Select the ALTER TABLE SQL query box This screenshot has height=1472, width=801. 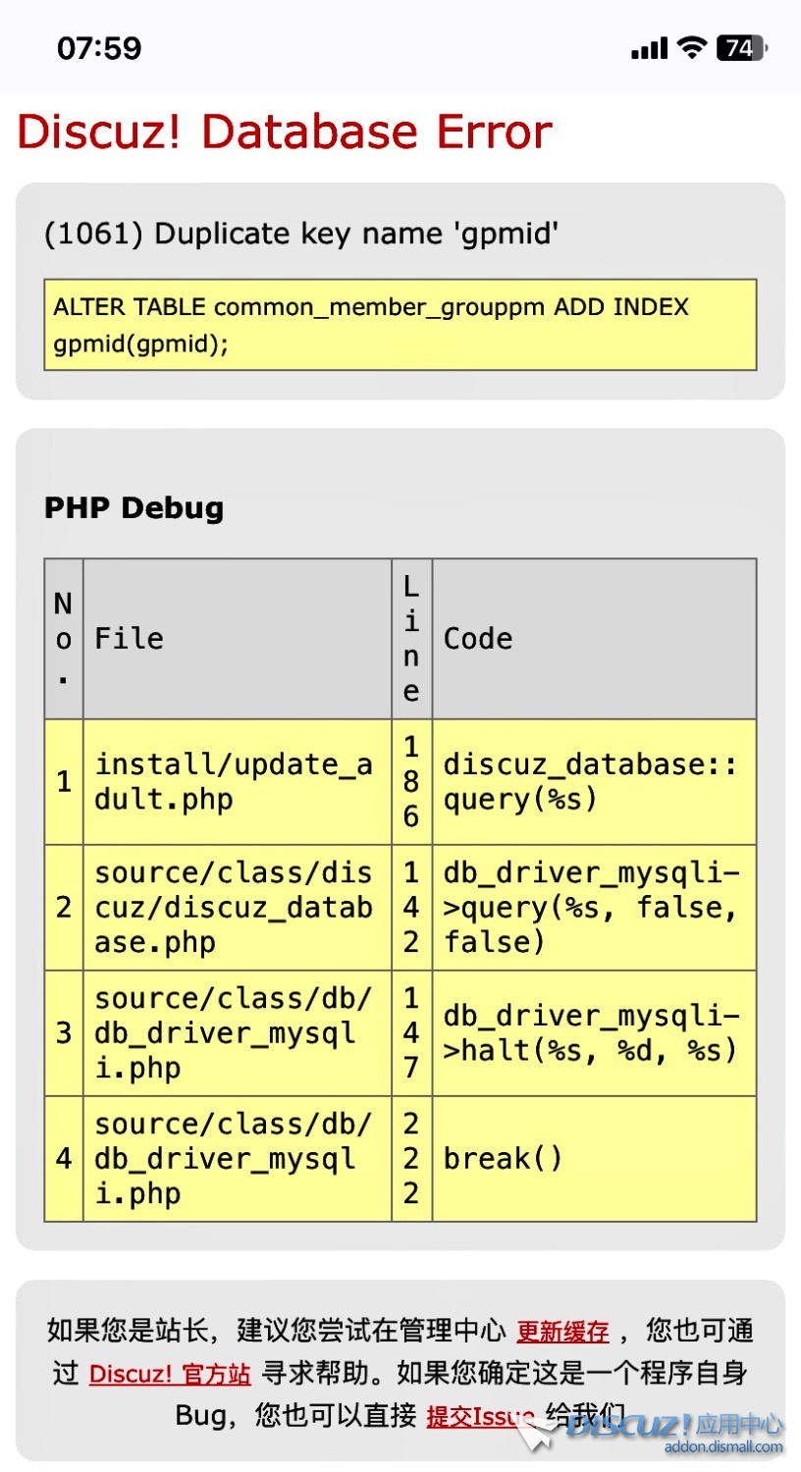(x=400, y=325)
